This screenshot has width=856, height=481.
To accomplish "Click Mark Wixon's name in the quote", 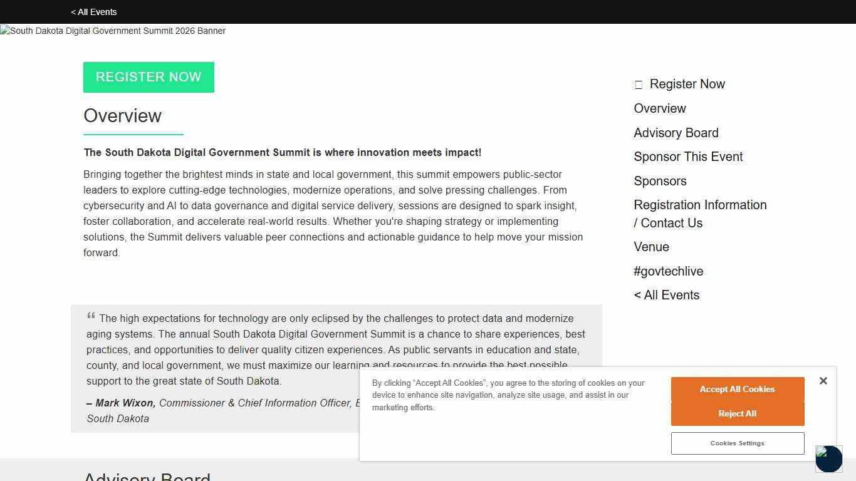I will point(125,403).
